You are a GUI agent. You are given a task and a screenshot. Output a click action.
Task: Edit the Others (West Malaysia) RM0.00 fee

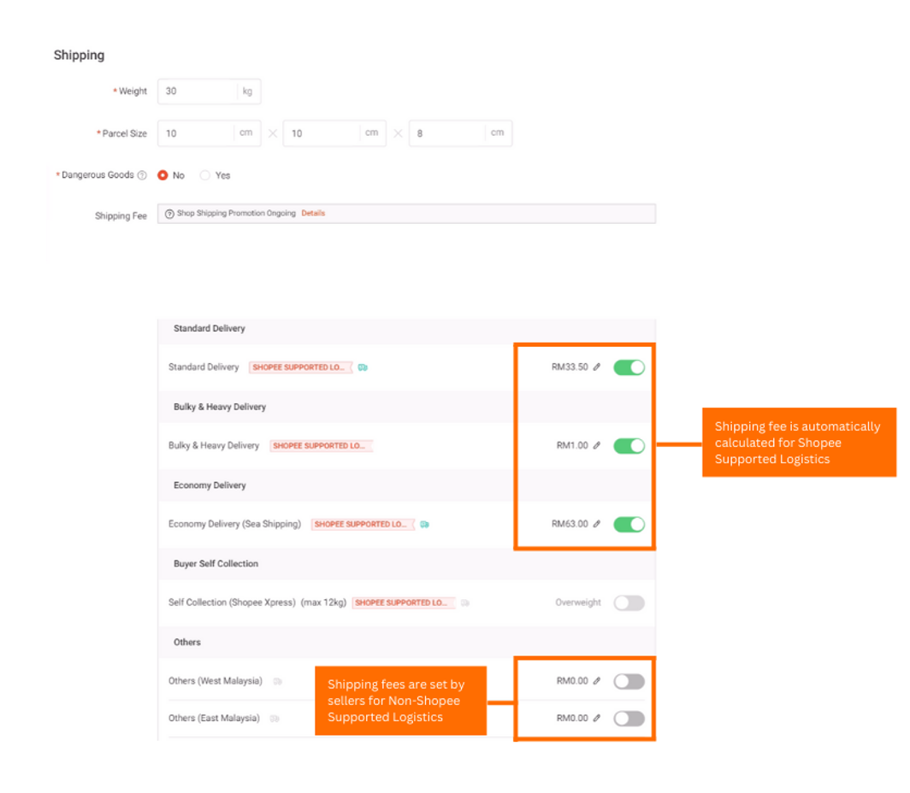point(597,681)
